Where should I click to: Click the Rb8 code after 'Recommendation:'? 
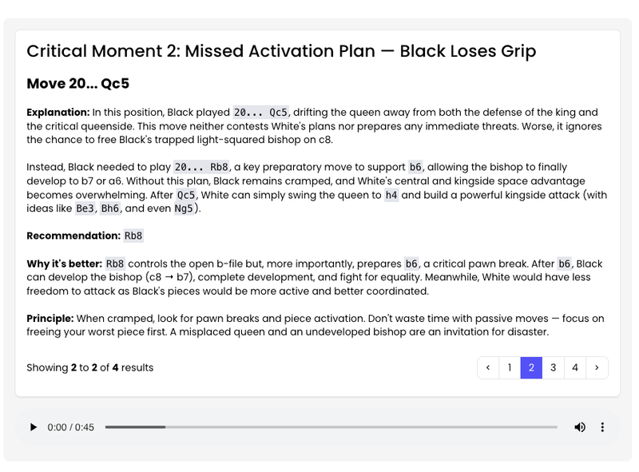133,236
